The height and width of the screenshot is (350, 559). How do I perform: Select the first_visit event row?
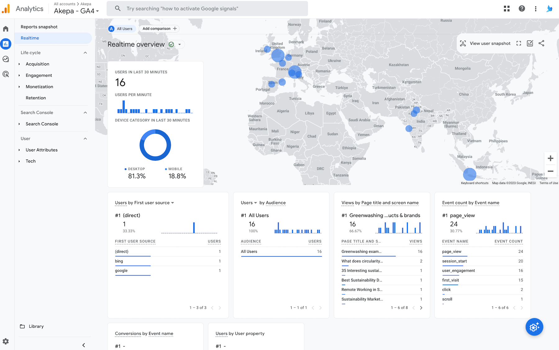click(x=482, y=280)
